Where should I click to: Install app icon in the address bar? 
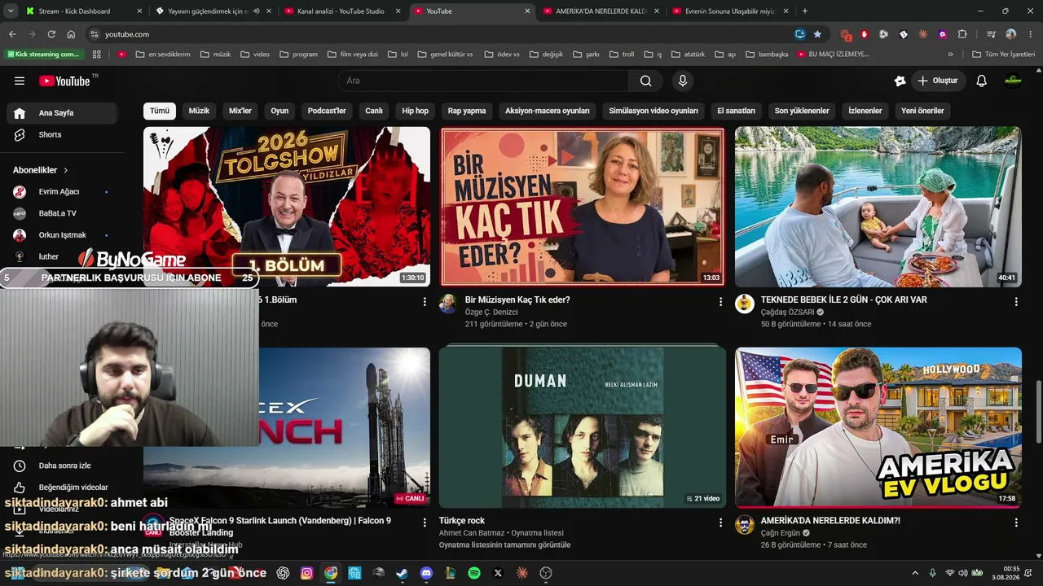[x=800, y=34]
